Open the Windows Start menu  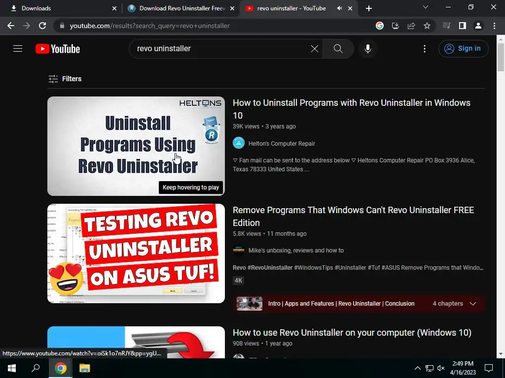pos(12,368)
